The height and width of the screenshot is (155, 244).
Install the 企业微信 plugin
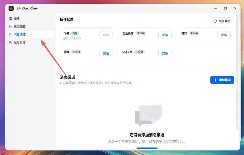click(165, 35)
